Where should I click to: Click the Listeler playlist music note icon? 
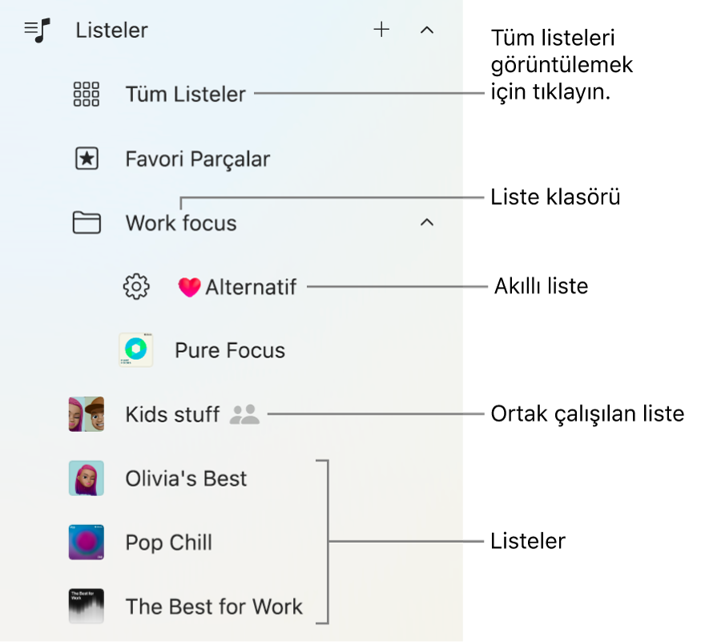38,30
